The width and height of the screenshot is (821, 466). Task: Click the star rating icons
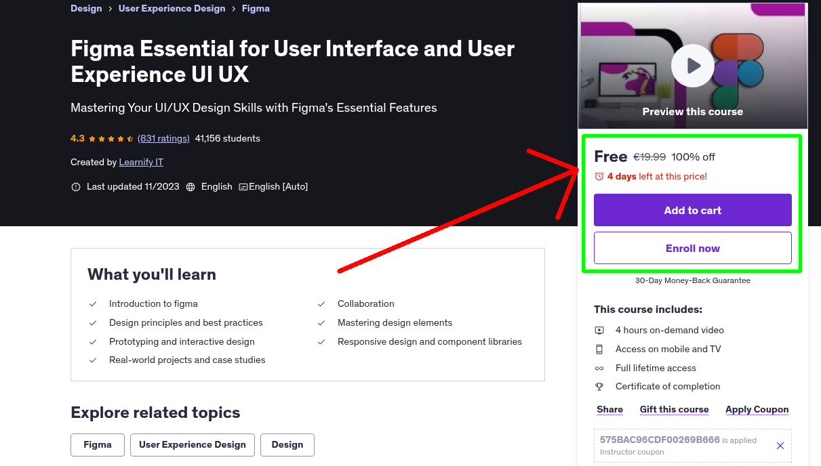[x=111, y=138]
